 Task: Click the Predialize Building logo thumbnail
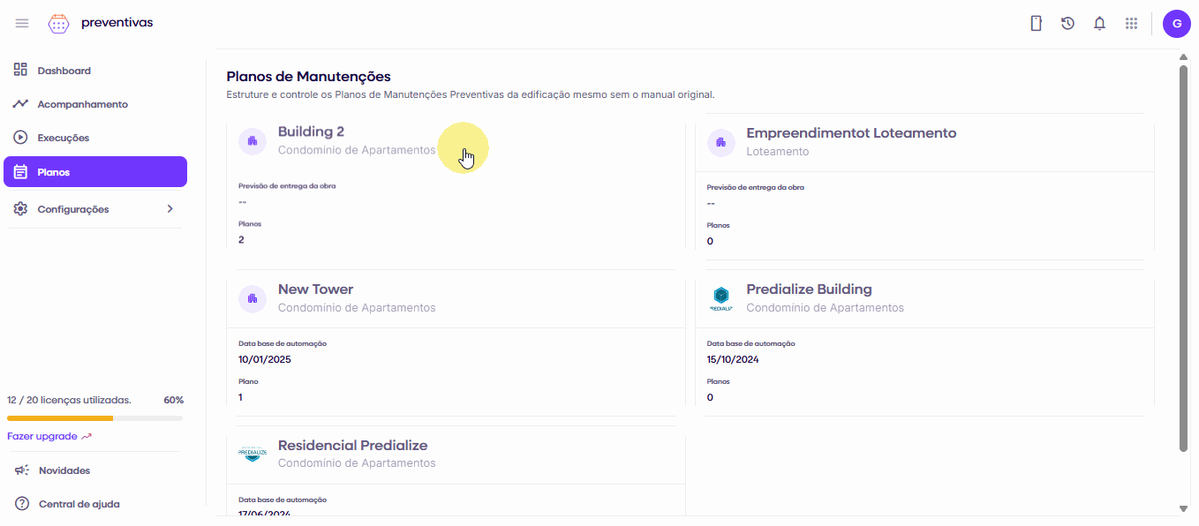[x=721, y=298]
